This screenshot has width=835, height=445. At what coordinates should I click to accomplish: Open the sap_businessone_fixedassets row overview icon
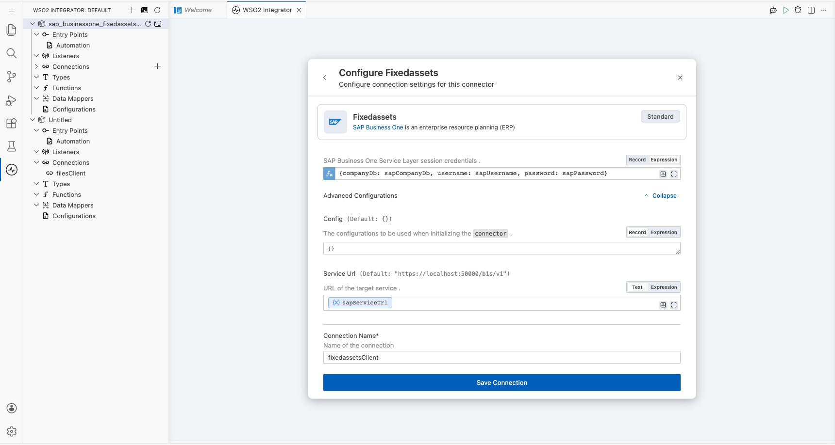[x=158, y=24]
